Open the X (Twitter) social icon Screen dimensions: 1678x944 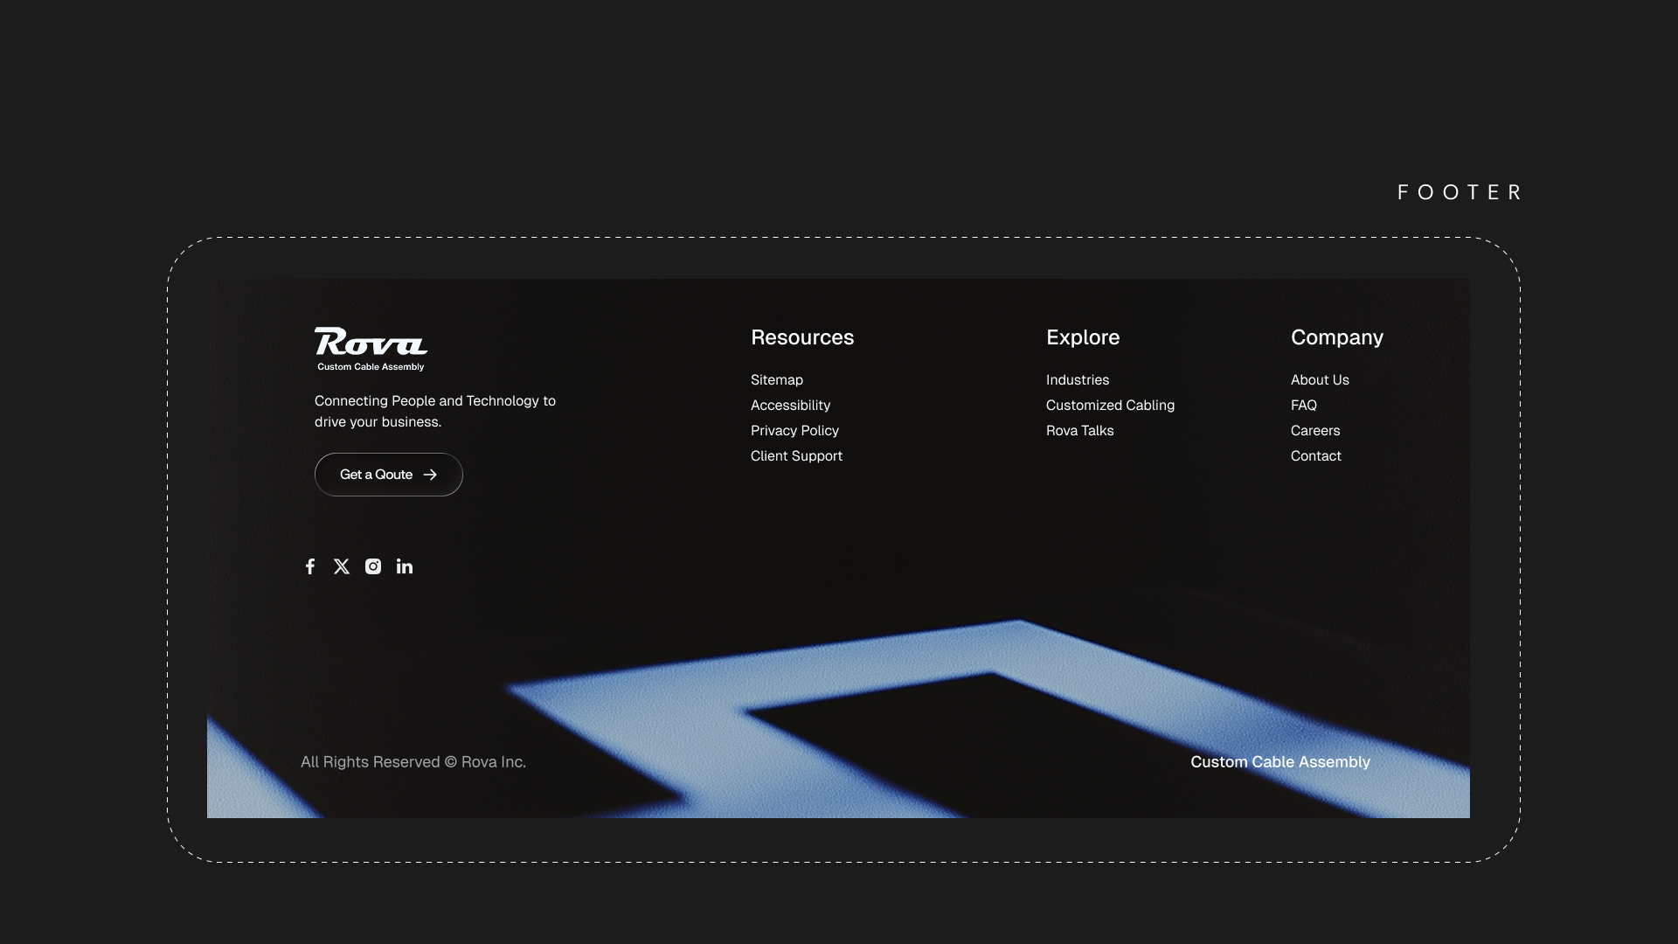pos(342,566)
